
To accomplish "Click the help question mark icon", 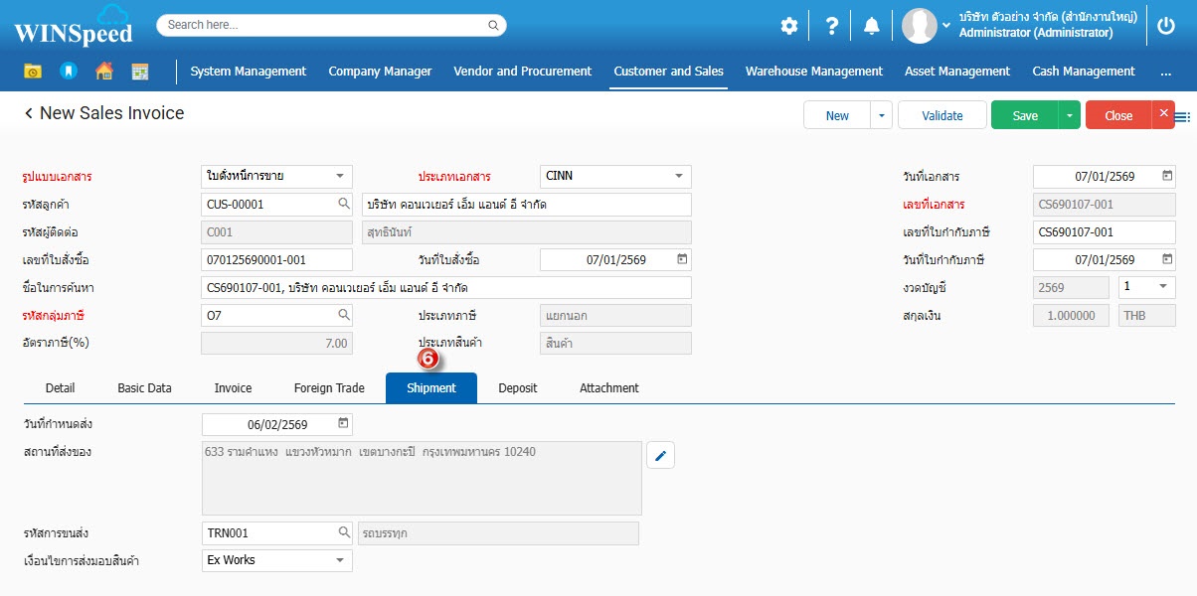I will pyautogui.click(x=832, y=26).
